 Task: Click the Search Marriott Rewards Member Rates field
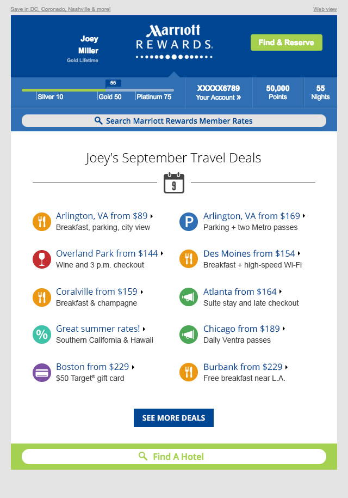[174, 121]
